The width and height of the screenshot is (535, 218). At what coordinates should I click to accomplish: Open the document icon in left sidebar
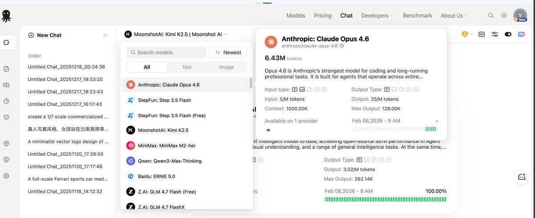pos(6,69)
